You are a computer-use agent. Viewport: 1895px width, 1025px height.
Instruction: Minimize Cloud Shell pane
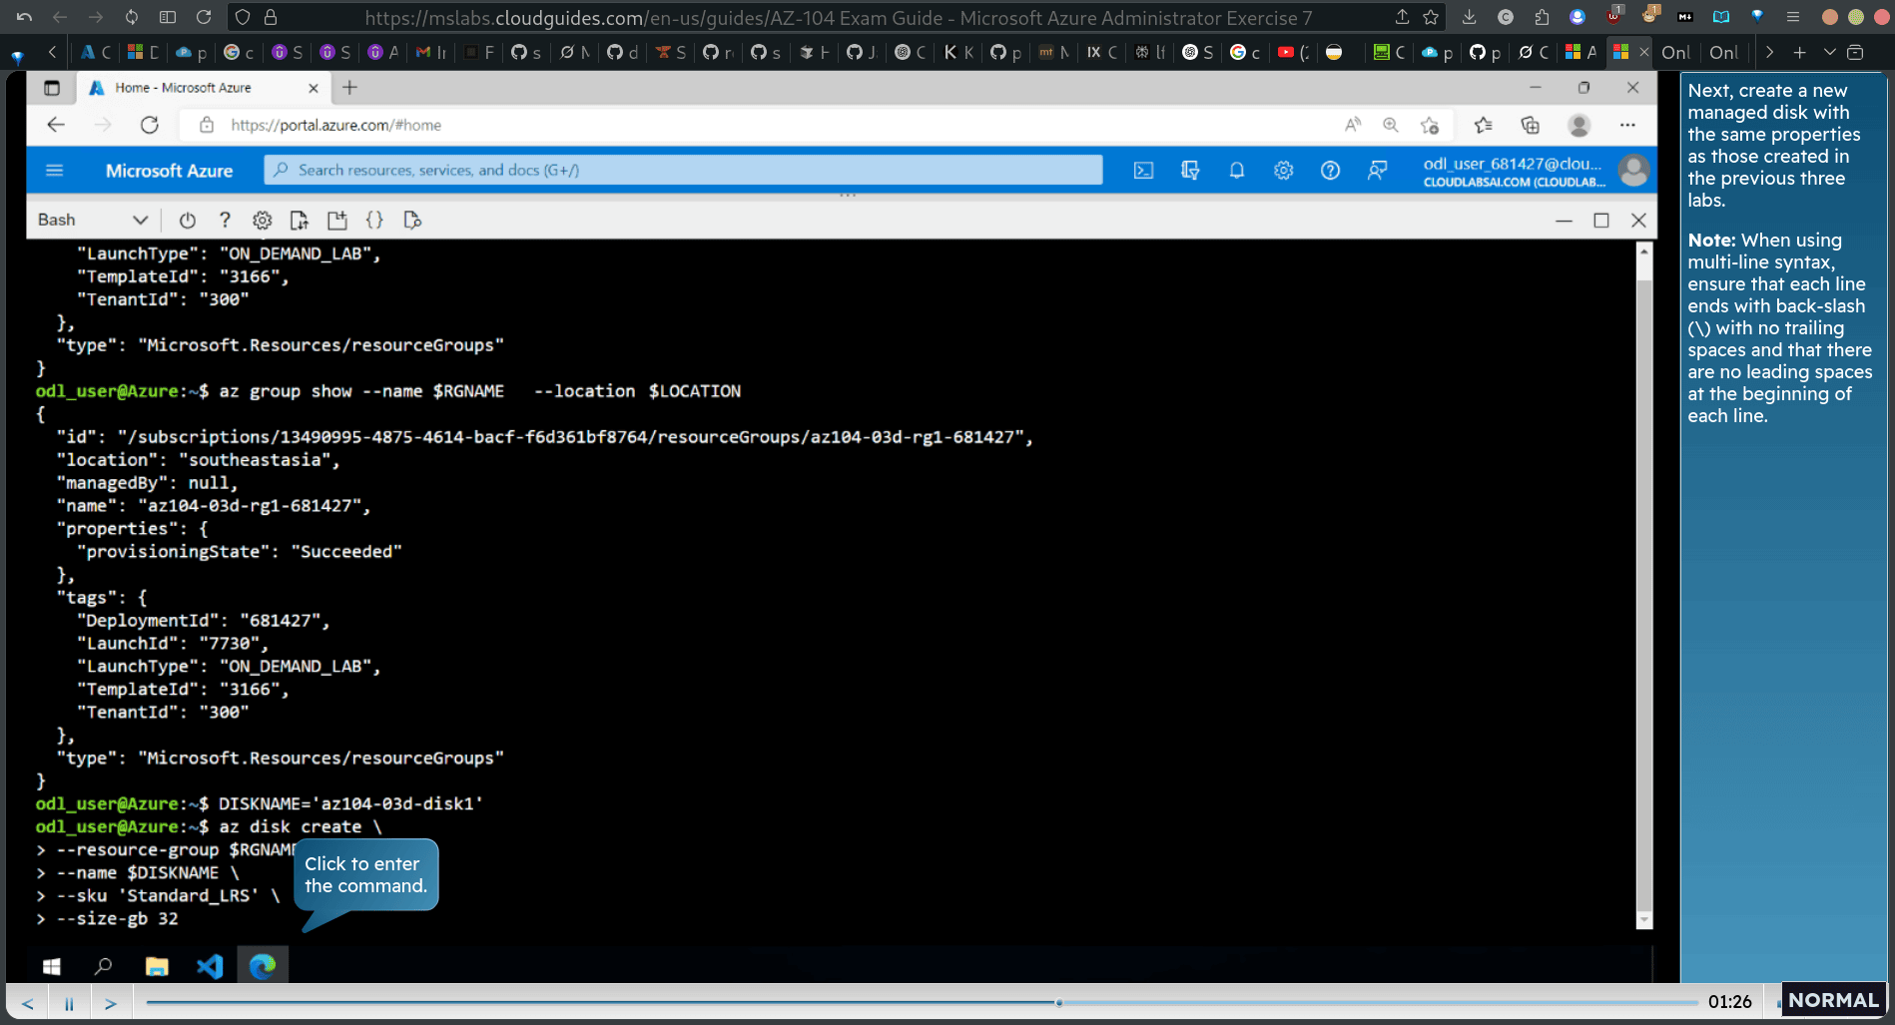[1564, 221]
